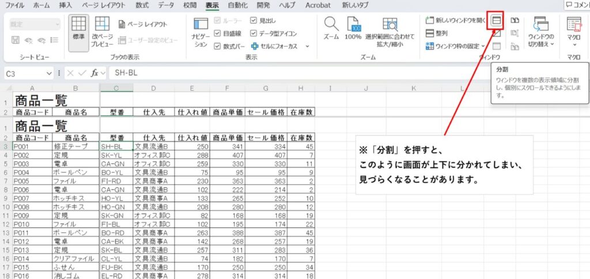The height and width of the screenshot is (279, 590).
Task: Click the fx insert function icon
Action: pos(94,73)
